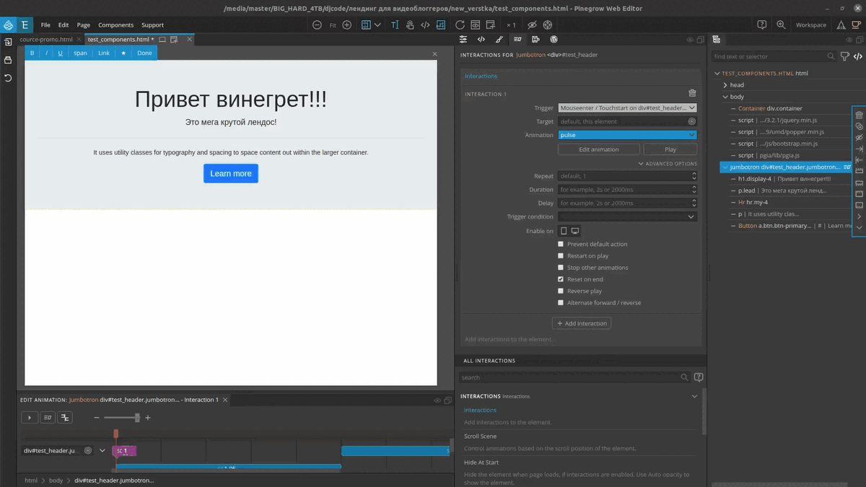Zoom in the page view (plus icon)

[347, 25]
